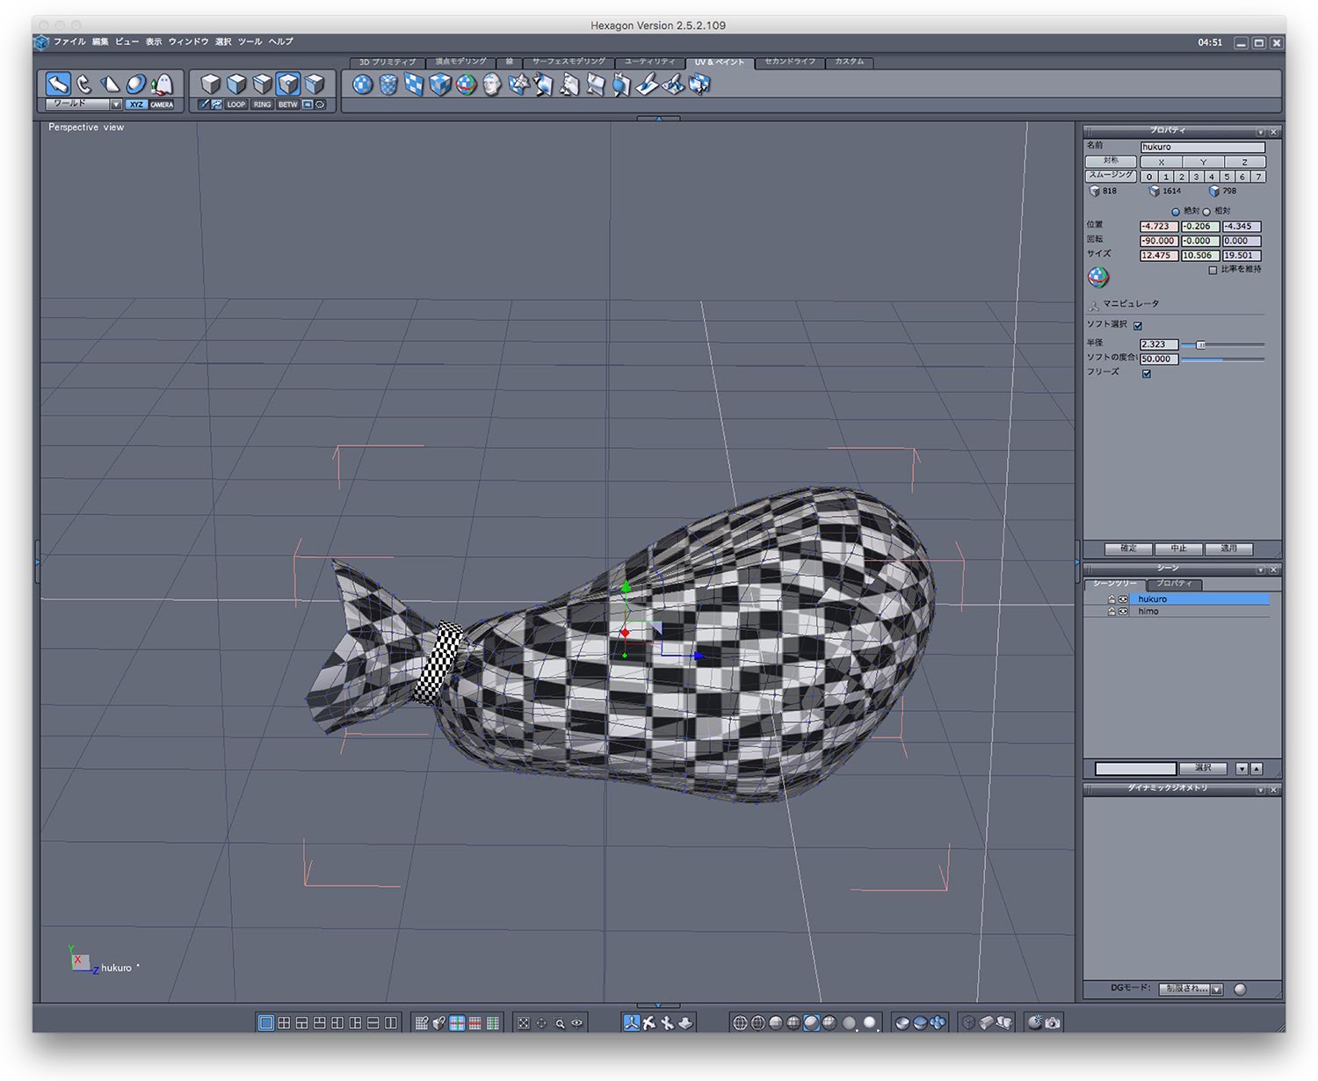Select the arrow selection tool
The image size is (1318, 1081).
(x=58, y=84)
